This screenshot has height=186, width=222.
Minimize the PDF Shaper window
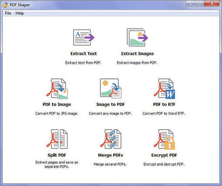click(x=191, y=4)
